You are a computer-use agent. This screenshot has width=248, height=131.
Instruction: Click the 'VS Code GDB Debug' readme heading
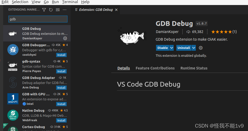[149, 84]
